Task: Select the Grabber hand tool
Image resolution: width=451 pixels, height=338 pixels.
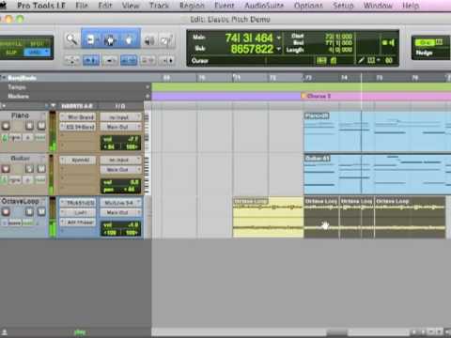Action: [x=129, y=39]
